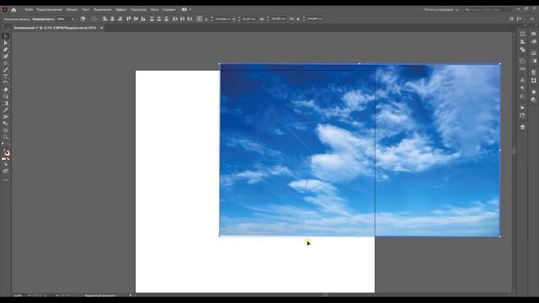Select the Selection tool arrow

point(6,36)
